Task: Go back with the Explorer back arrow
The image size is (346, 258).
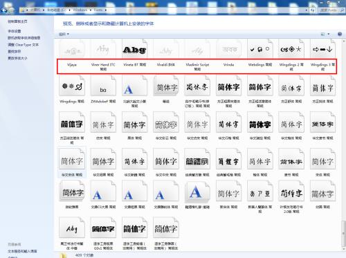Action: click(x=4, y=10)
